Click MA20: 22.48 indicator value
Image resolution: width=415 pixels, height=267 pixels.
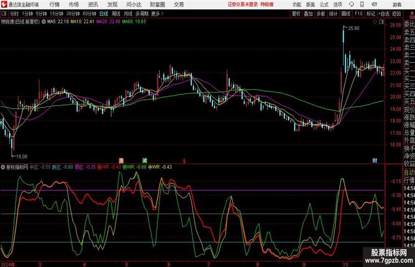108,22
